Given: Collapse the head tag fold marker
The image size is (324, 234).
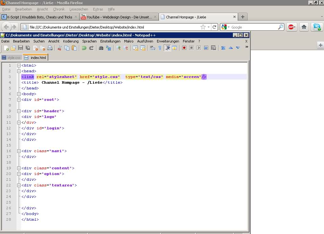Looking at the screenshot, I should click(19, 71).
